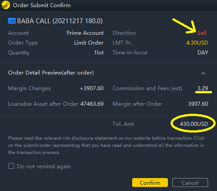Click the Loanable Asset 47463.69 value
The image size is (217, 191).
92,104
